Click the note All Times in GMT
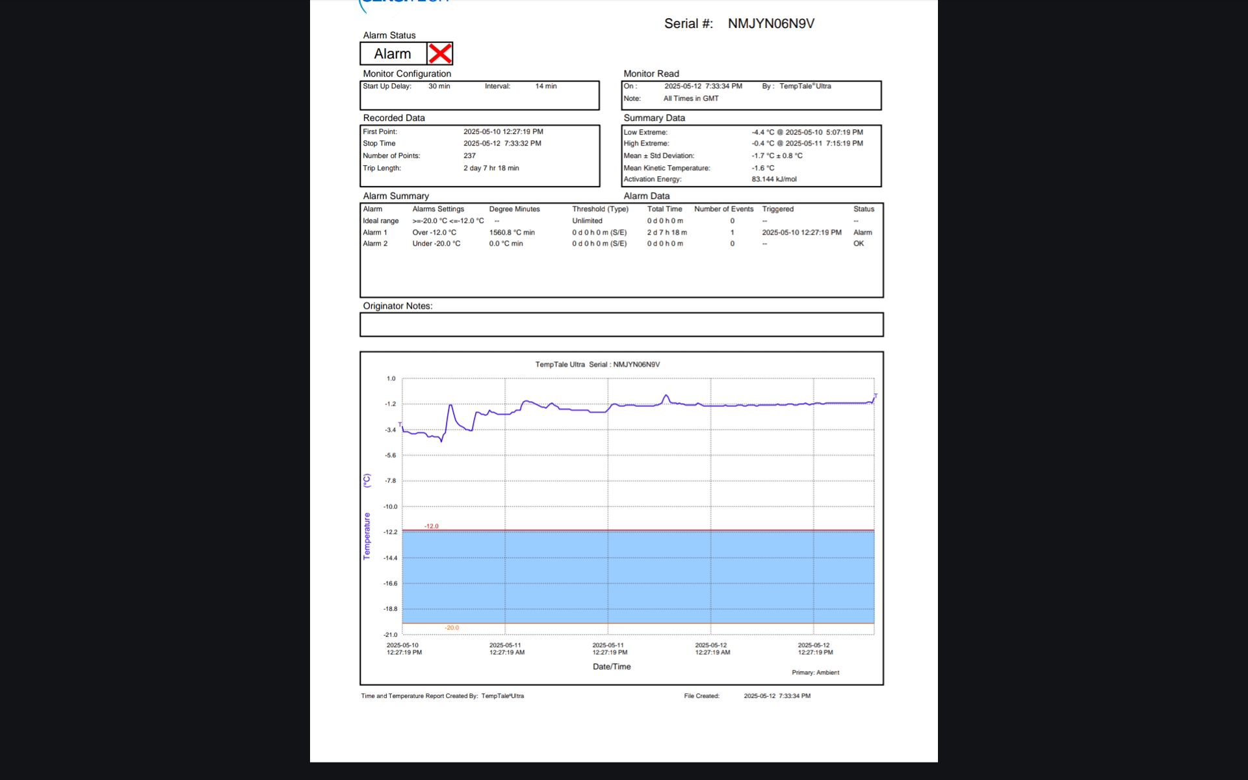The image size is (1248, 780). 690,99
